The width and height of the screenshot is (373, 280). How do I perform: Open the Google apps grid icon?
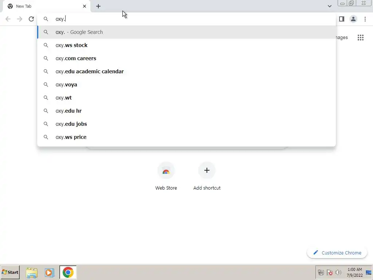pyautogui.click(x=361, y=38)
